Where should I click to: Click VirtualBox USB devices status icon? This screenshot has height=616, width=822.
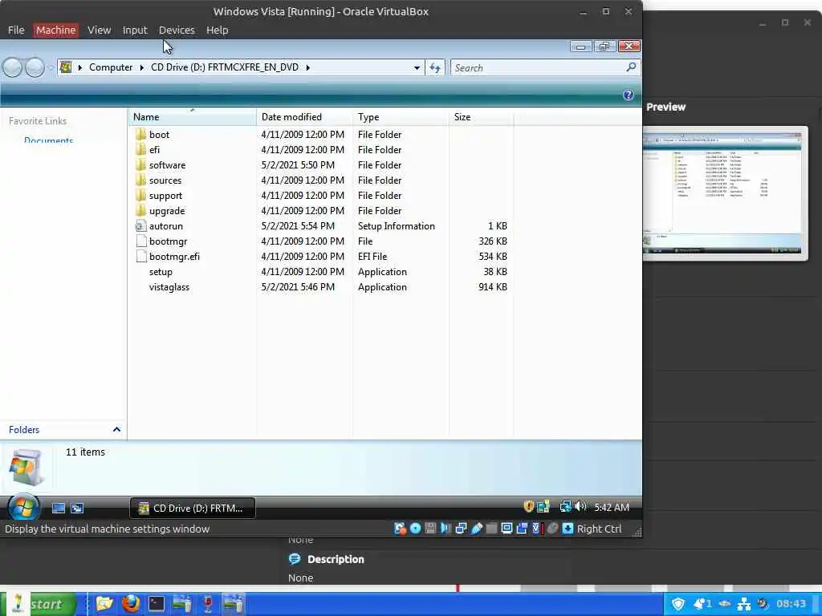pyautogui.click(x=477, y=528)
